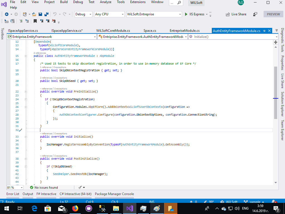Open Microsoft Edge from the taskbar
285x214 pixels.
[34, 208]
